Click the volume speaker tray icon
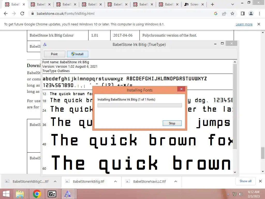The height and width of the screenshot is (199, 265). pyautogui.click(x=240, y=194)
